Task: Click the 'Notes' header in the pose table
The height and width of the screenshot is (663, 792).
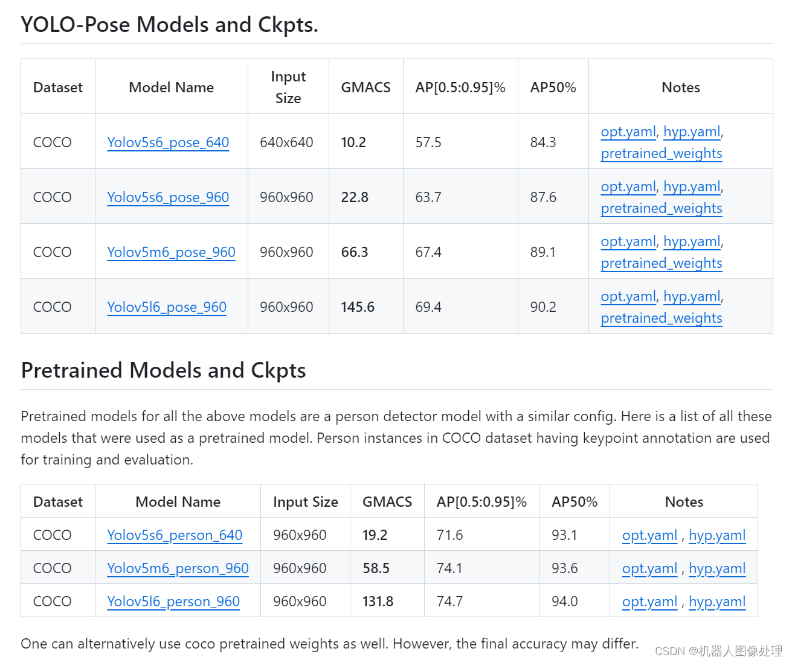Action: (681, 87)
